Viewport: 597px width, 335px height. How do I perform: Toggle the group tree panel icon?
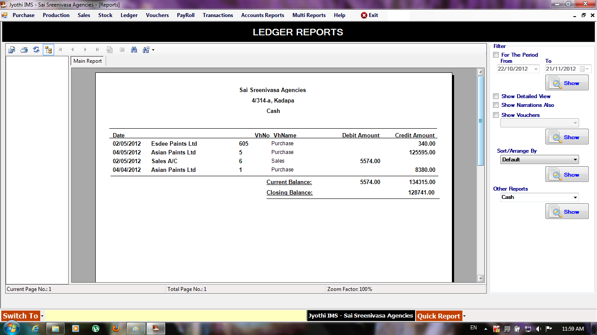[x=49, y=50]
